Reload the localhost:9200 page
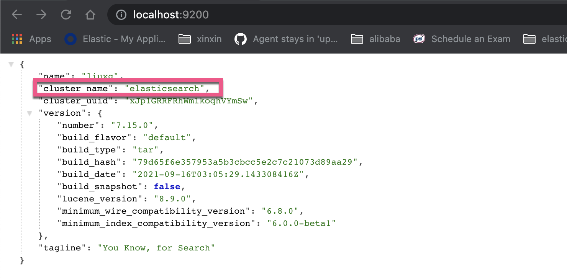Viewport: 567px width, 278px height. tap(66, 15)
